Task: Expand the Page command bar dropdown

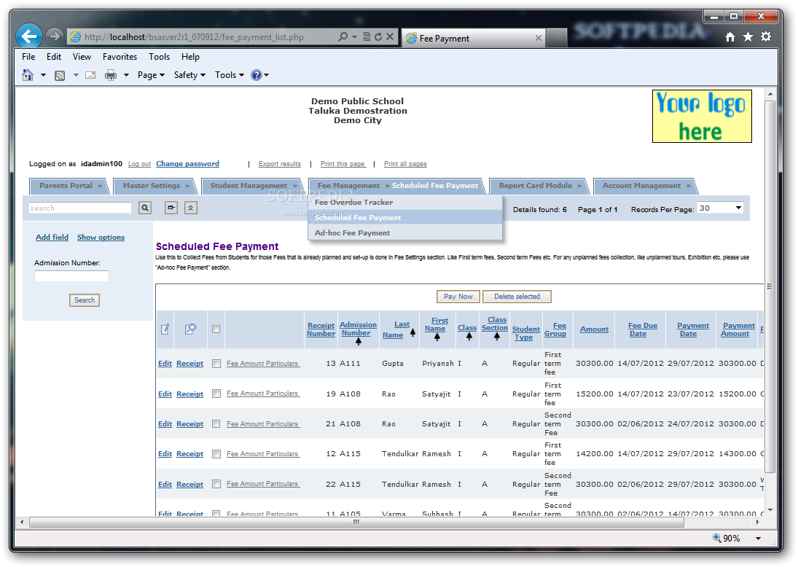Action: (x=151, y=75)
